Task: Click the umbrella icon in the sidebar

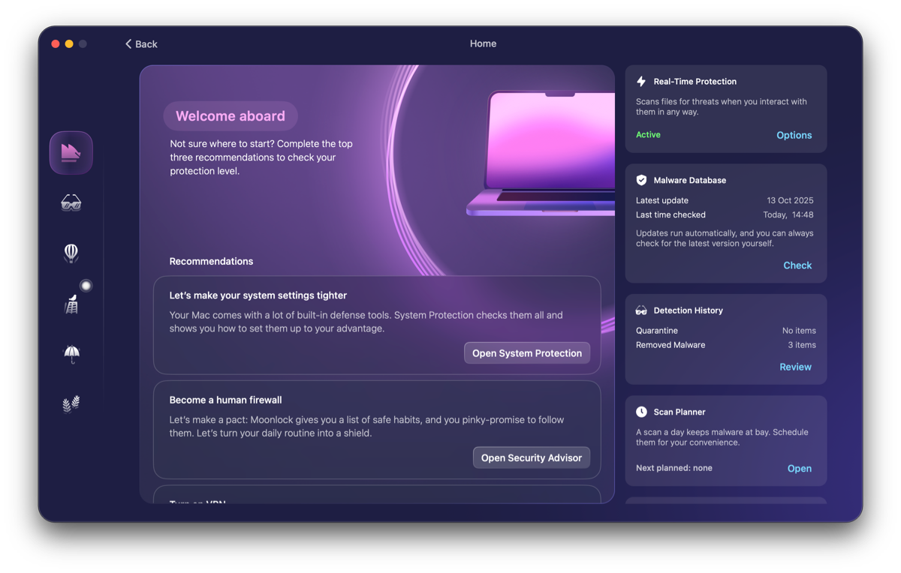Action: click(71, 354)
